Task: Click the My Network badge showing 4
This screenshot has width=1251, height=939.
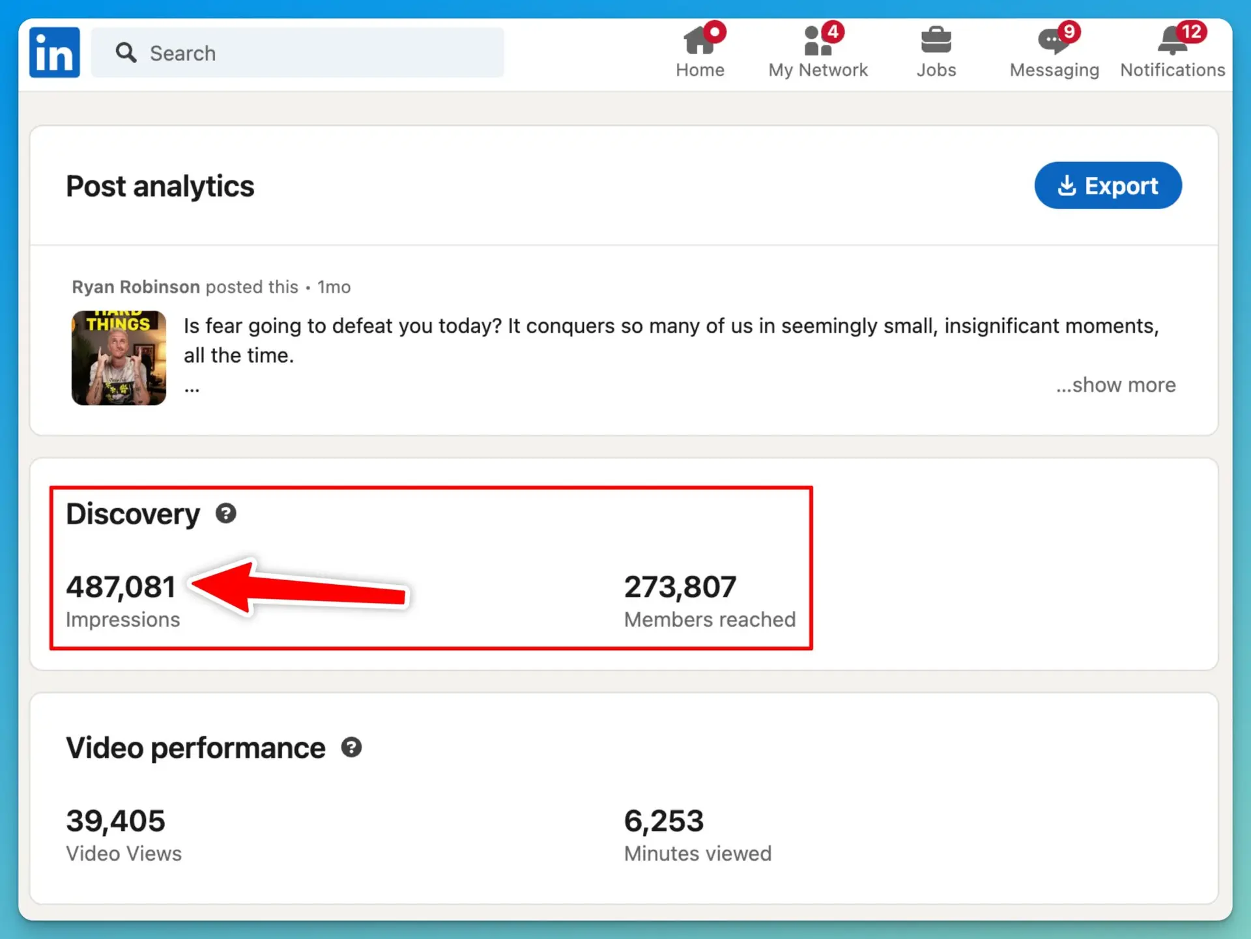Action: point(835,31)
